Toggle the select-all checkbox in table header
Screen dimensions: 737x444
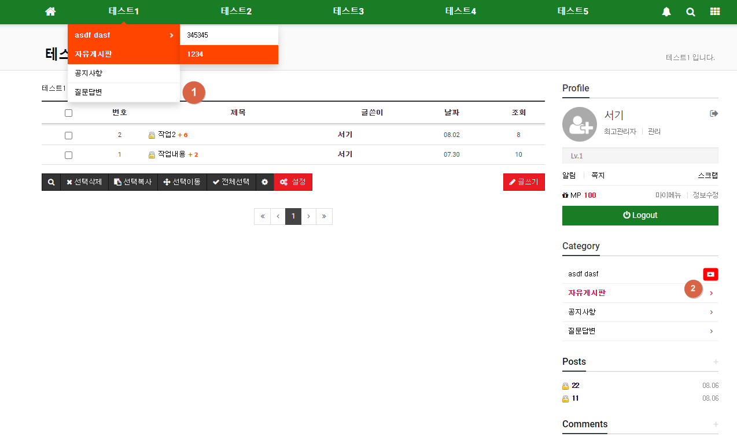68,113
